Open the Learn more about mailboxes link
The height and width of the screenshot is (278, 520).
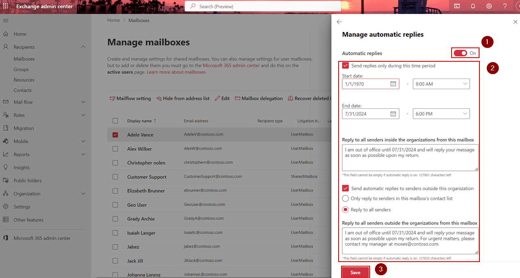[176, 72]
